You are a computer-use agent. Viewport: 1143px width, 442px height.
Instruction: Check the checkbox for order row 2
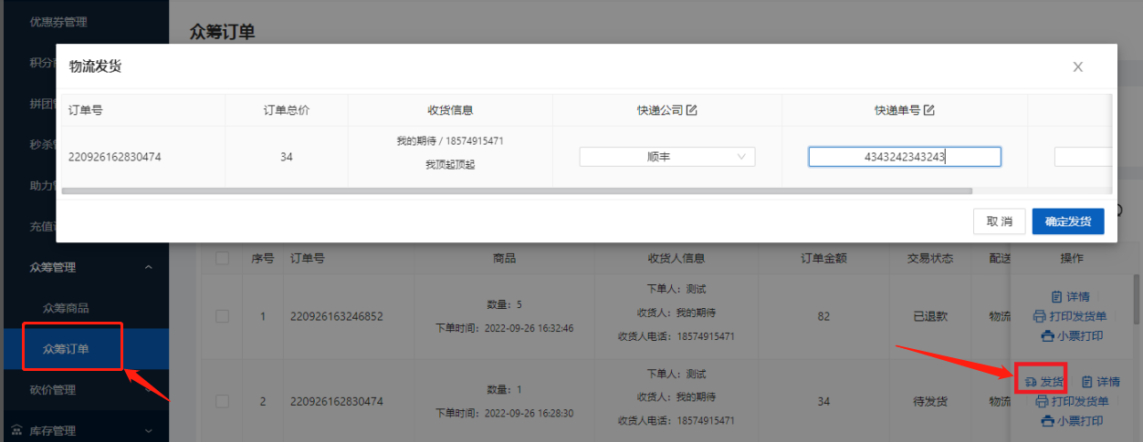pos(223,401)
